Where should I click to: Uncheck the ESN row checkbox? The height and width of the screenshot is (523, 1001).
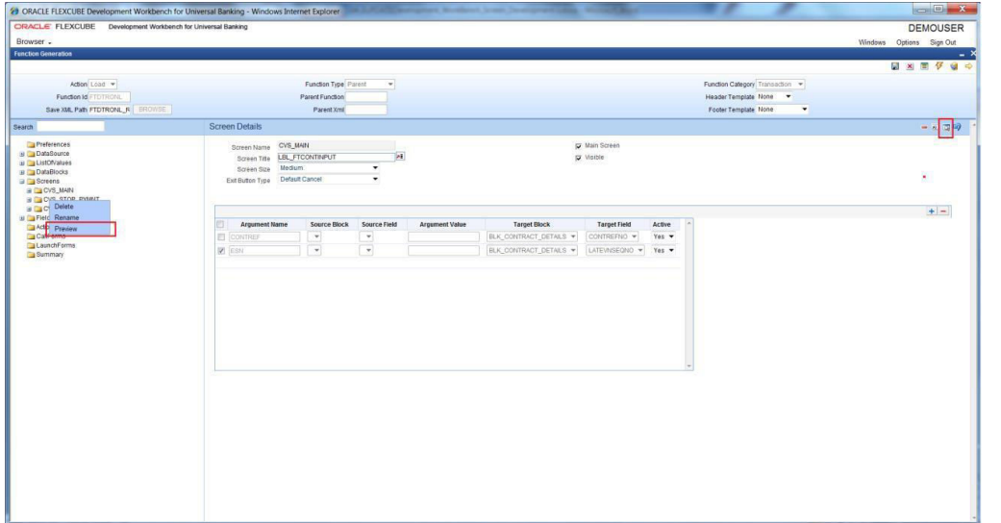pyautogui.click(x=221, y=251)
